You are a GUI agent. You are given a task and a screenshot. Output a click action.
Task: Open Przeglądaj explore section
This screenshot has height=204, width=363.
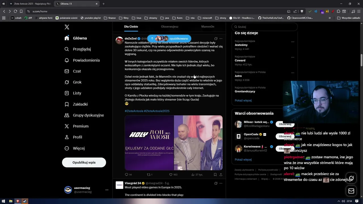78,49
